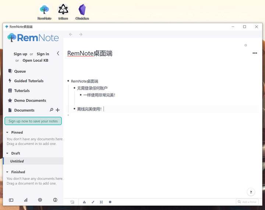Screen dimensions: 265x210
Task: Select the highlighter pen toolbar icon
Action: [93, 202]
